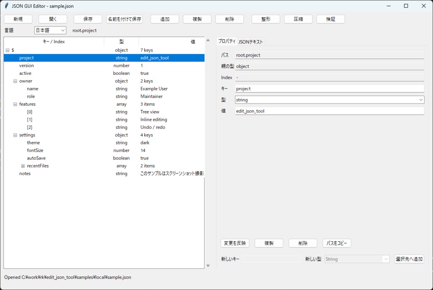Switch to the JSONテキスト tab

[251, 42]
